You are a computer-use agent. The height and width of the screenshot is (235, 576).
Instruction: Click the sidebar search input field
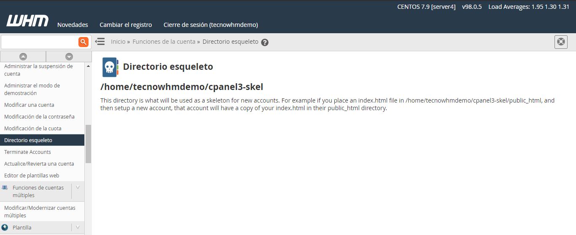pyautogui.click(x=40, y=42)
